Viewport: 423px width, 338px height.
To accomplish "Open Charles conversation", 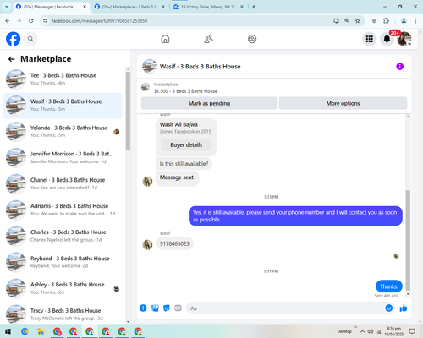I will [x=63, y=236].
